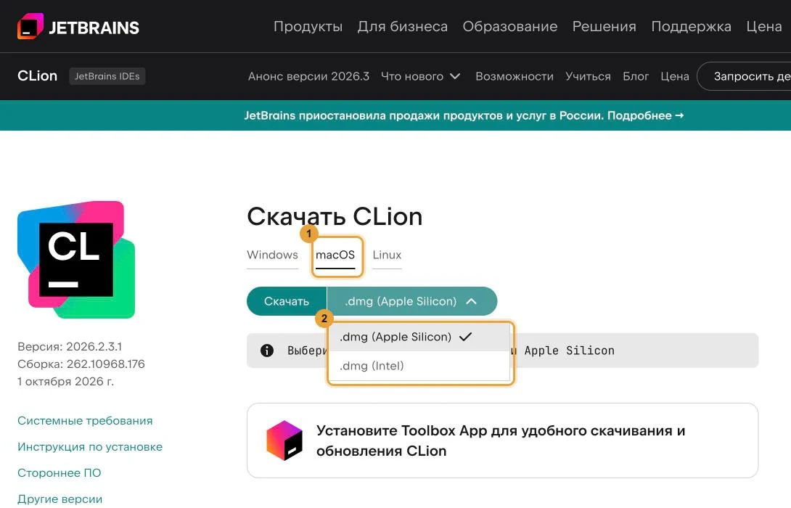The width and height of the screenshot is (791, 508).
Task: Click the Скачать CLion heading
Action: 335,216
